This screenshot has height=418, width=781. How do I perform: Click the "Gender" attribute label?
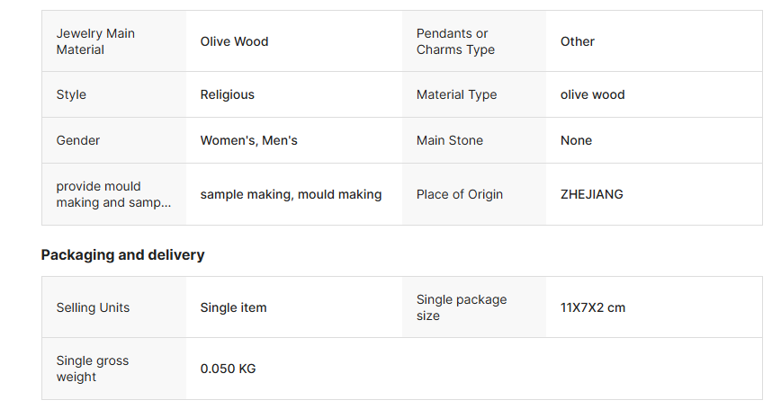click(x=78, y=140)
